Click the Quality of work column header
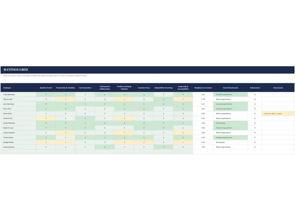295x221 pixels. pos(46,88)
